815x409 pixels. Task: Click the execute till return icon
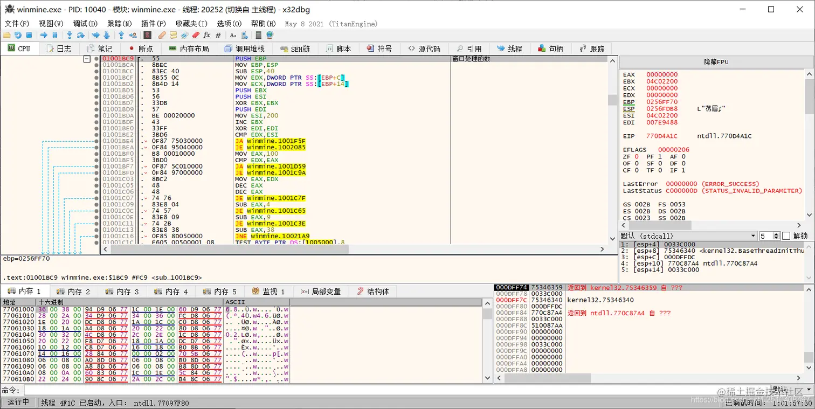coord(121,35)
